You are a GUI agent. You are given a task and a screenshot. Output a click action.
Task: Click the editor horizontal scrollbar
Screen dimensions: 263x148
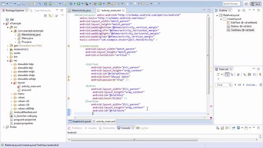(x=140, y=118)
